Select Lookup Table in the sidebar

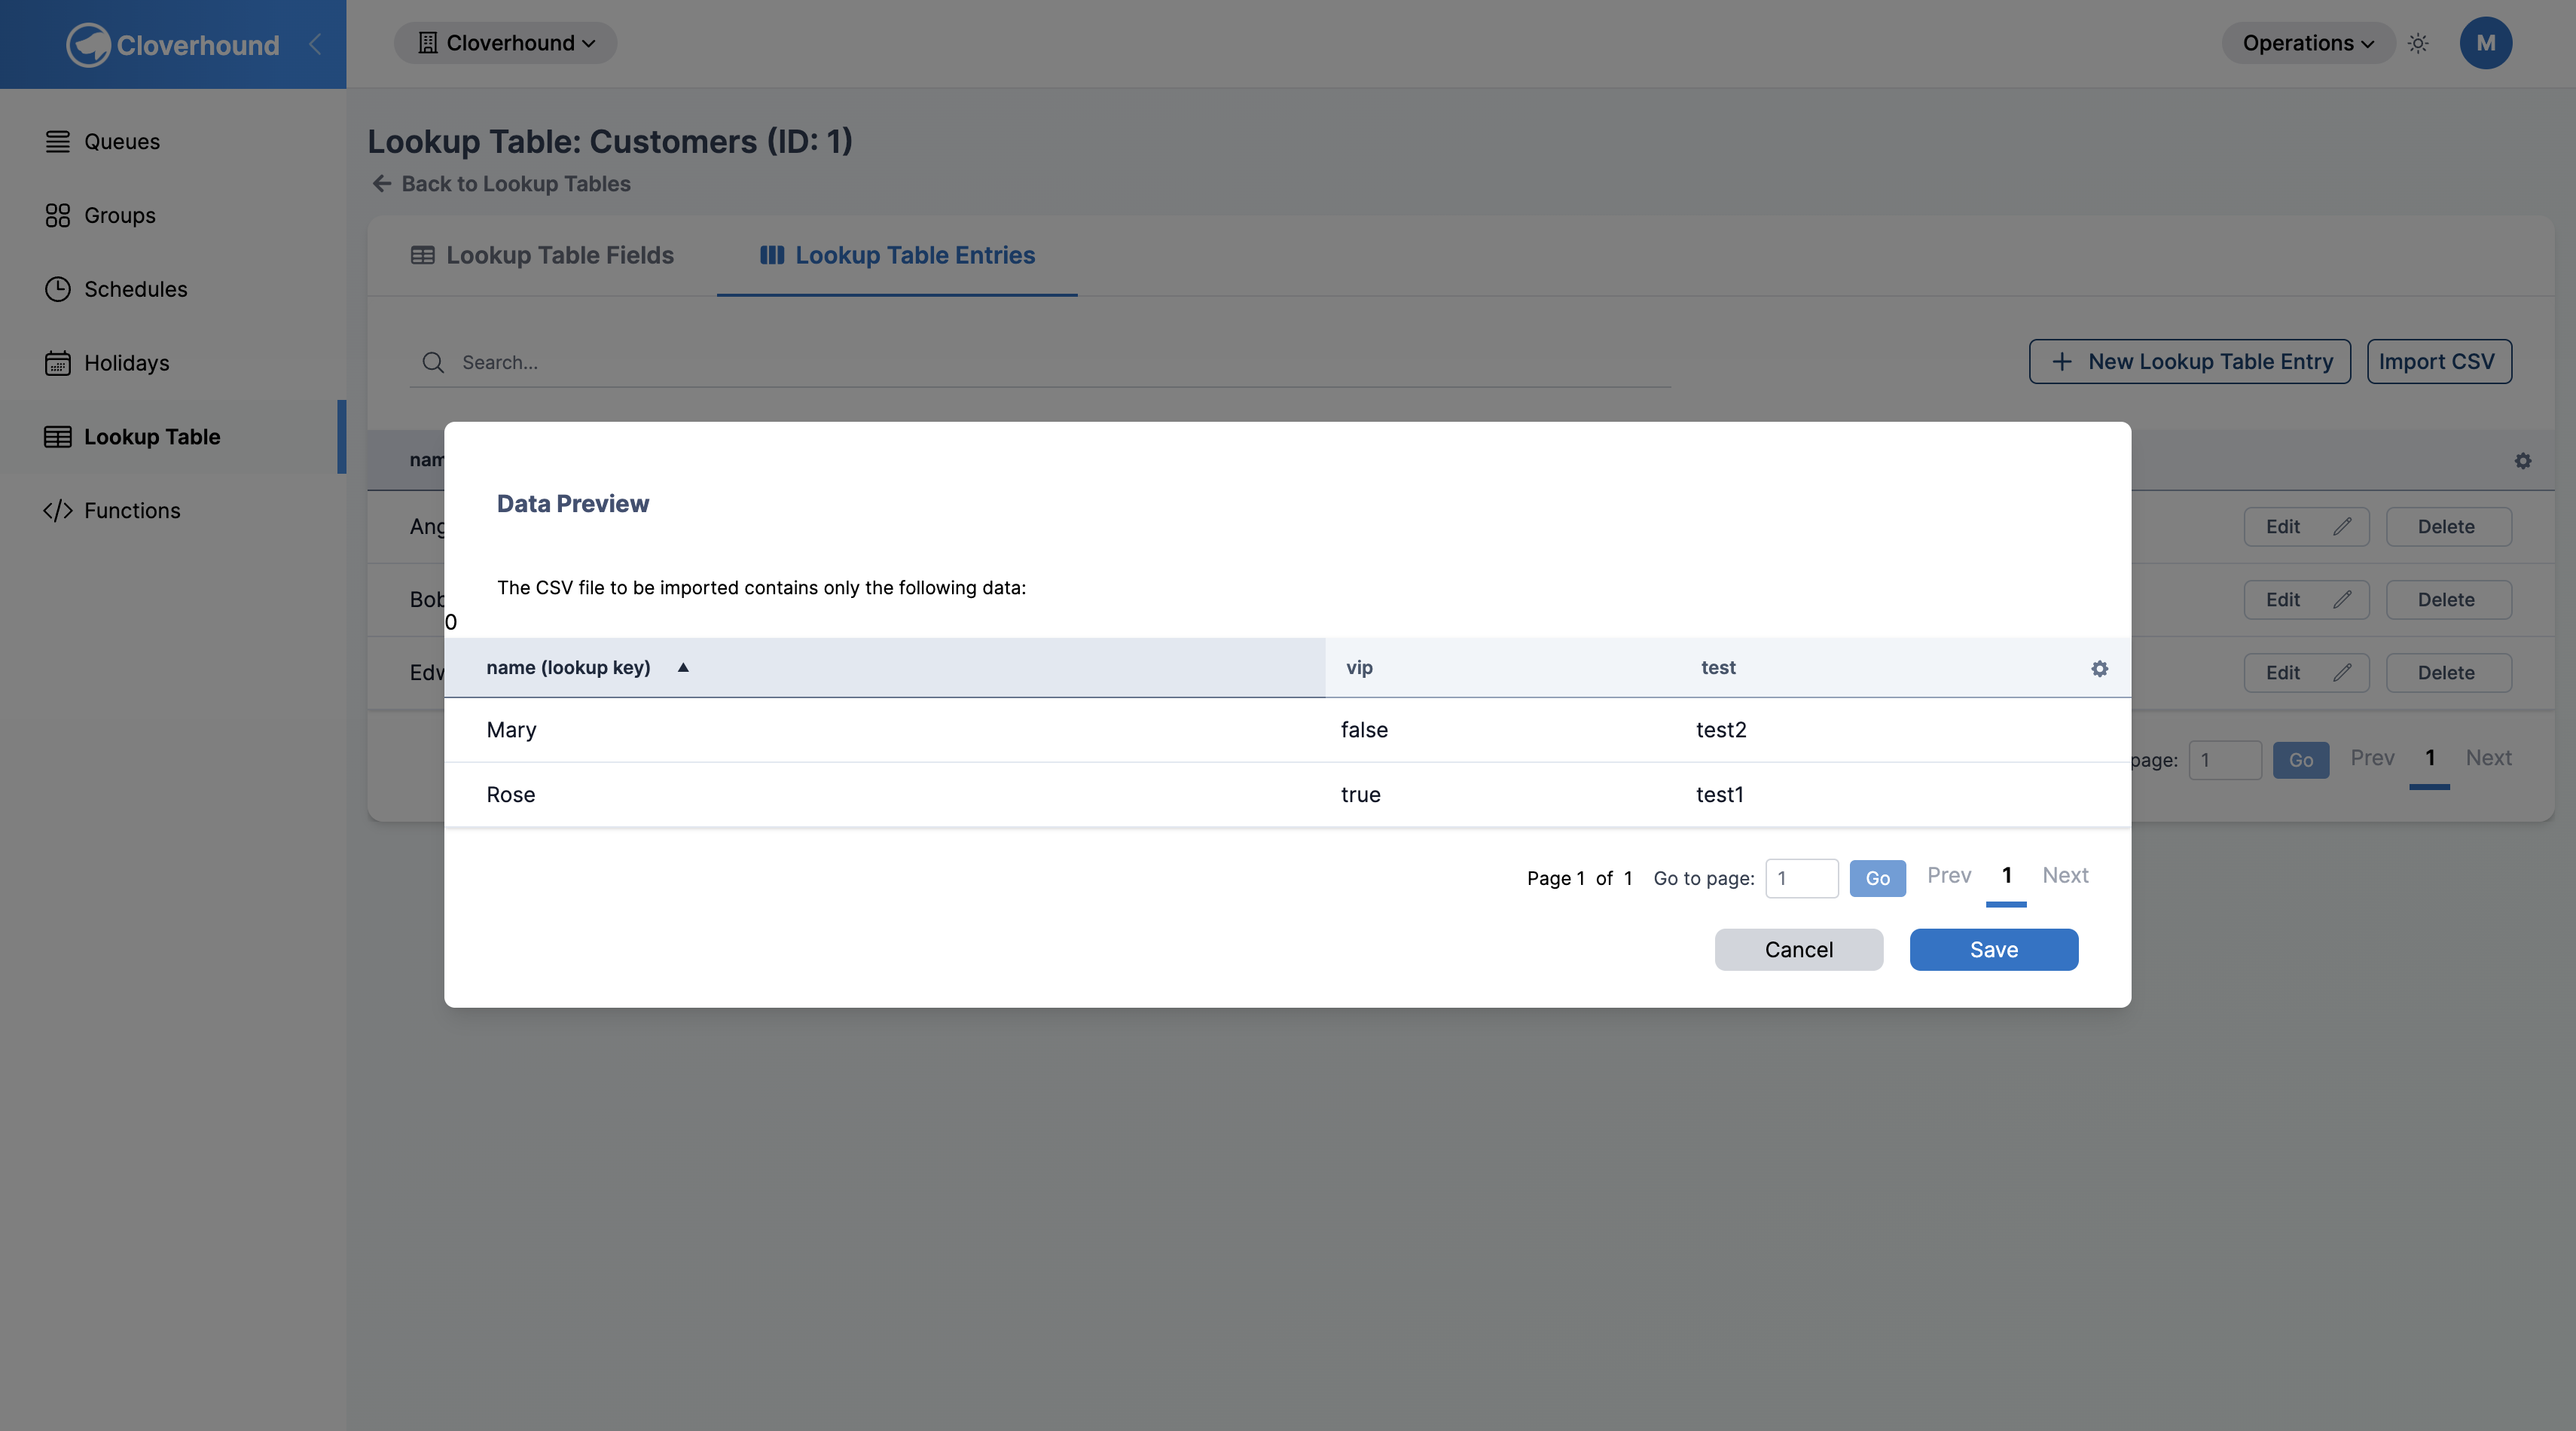click(172, 437)
